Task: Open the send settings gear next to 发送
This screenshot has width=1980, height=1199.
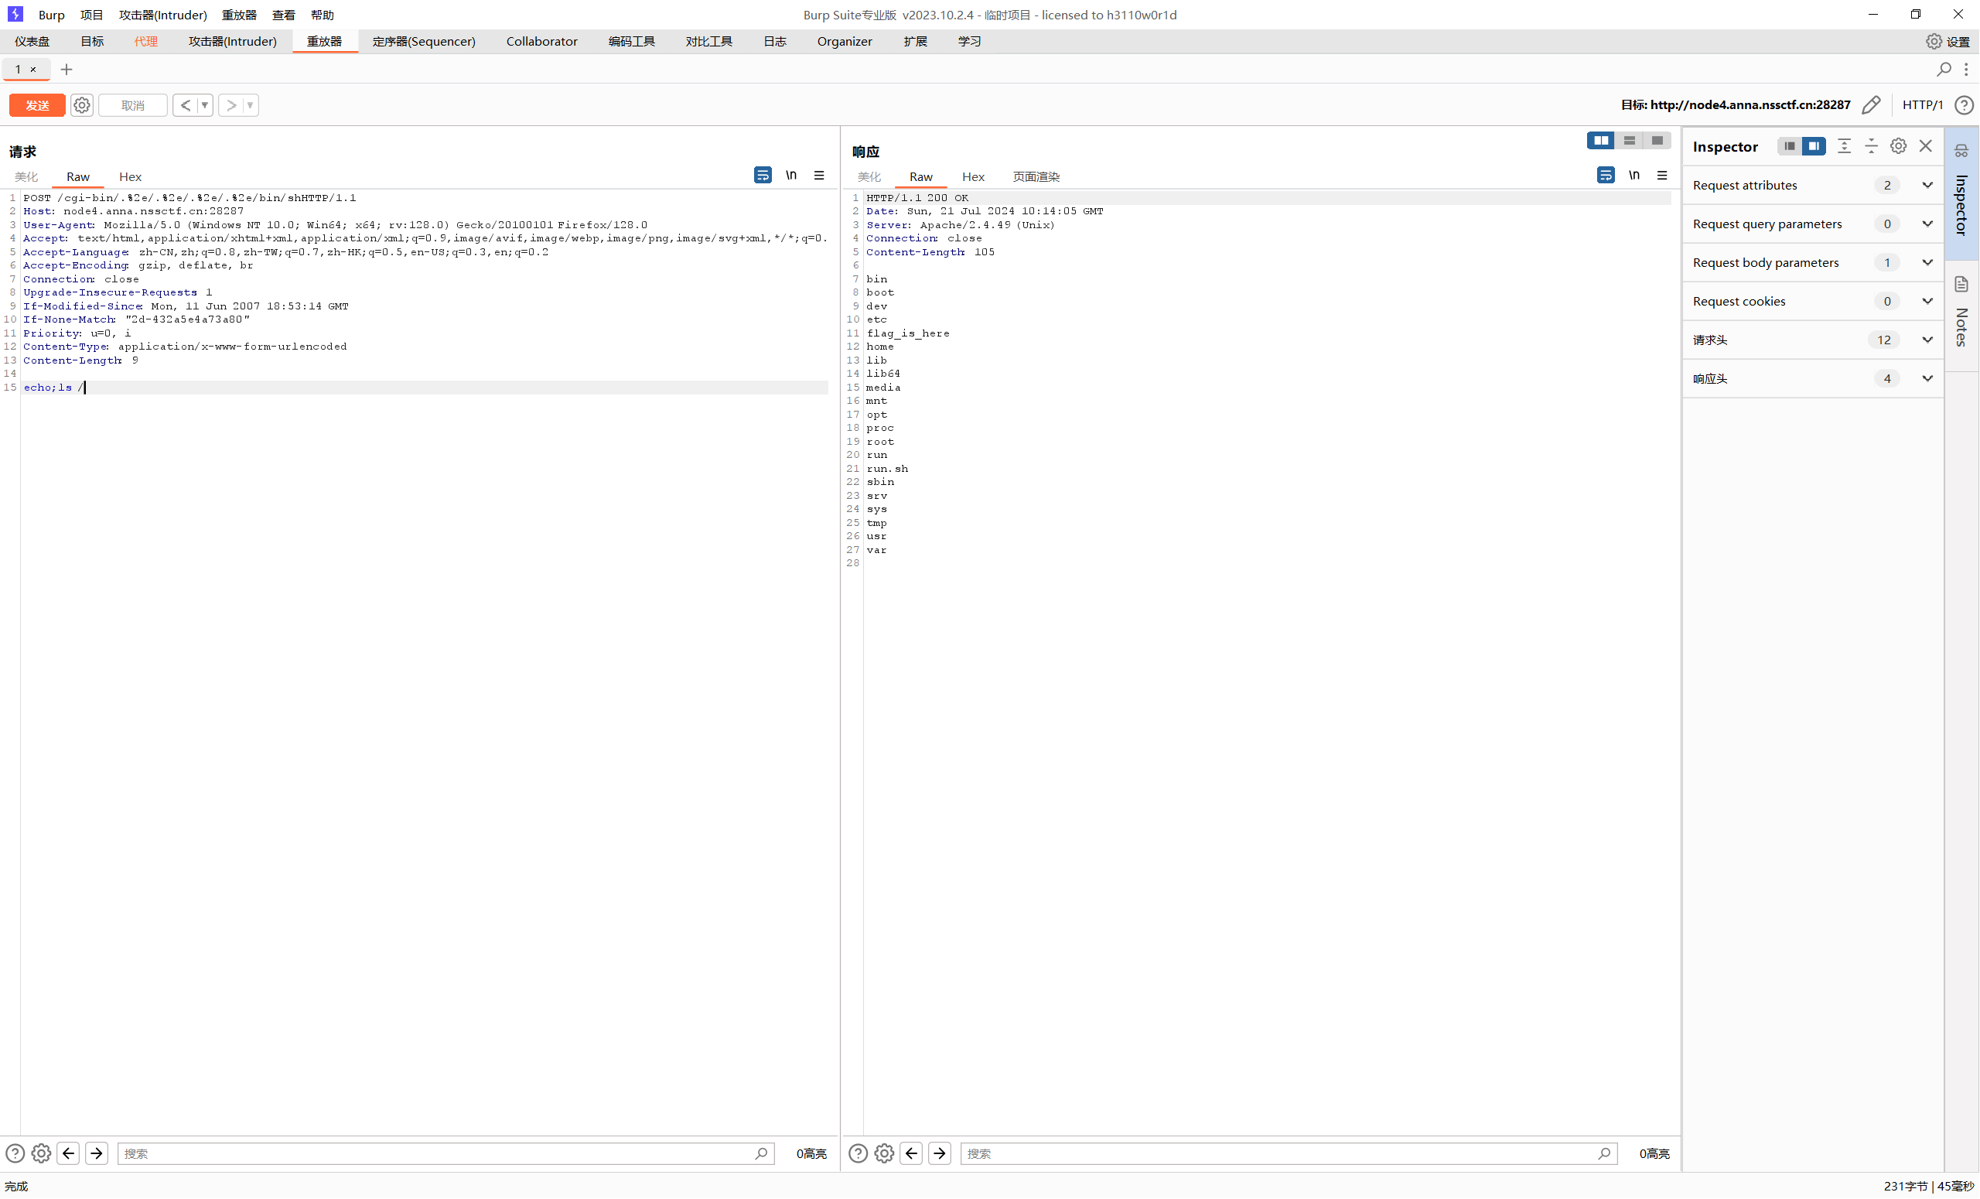Action: [x=81, y=105]
